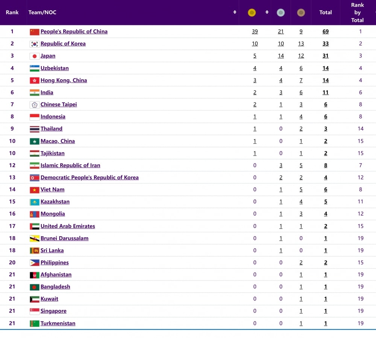The width and height of the screenshot is (376, 338).
Task: Click the United Arab Emirates flag
Action: (x=35, y=226)
